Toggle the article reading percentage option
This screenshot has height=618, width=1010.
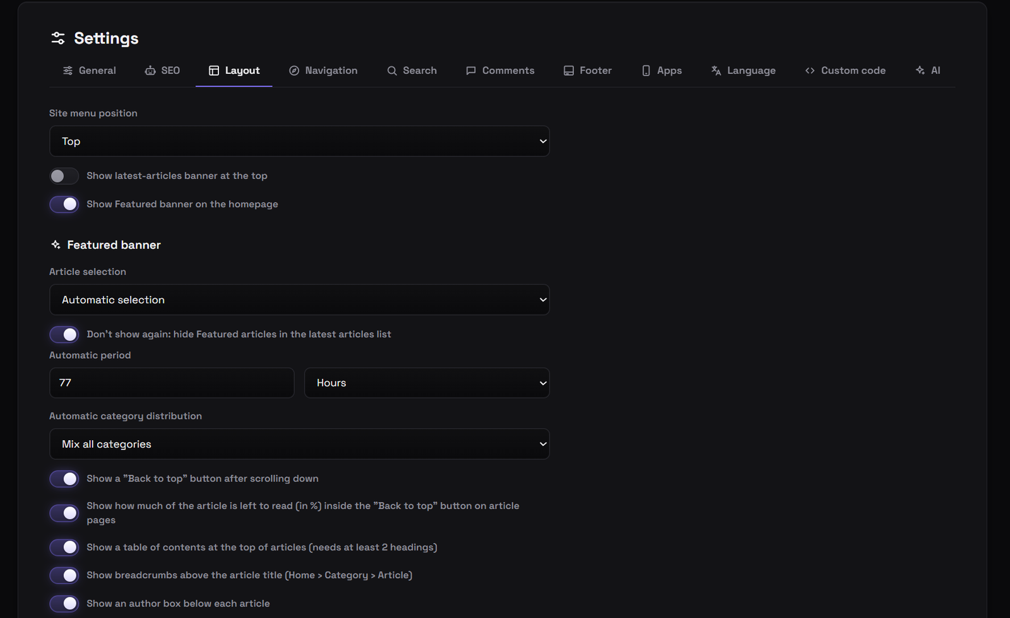[64, 513]
